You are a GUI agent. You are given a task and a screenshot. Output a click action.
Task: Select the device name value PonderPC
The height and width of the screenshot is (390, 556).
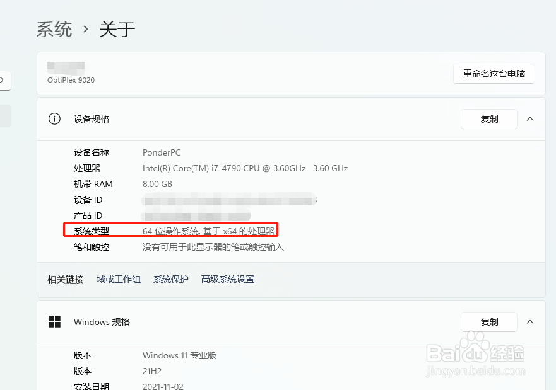162,152
